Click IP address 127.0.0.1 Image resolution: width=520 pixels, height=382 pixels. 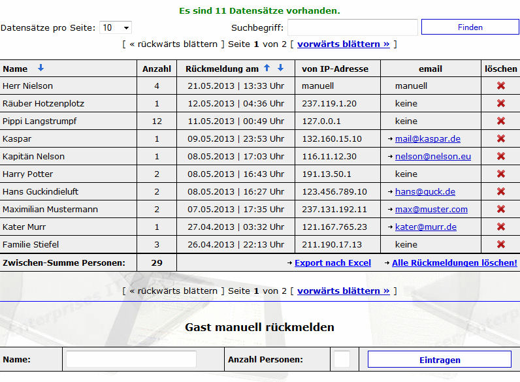(321, 121)
